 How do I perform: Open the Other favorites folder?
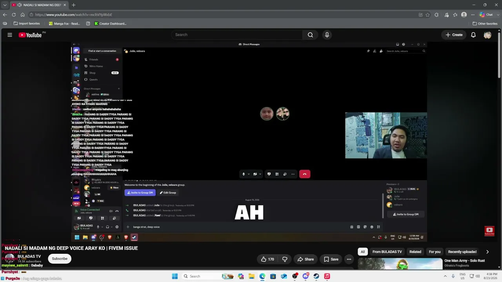pyautogui.click(x=485, y=23)
